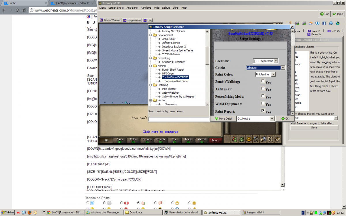Click the Report button in game chat bar

coord(215,140)
